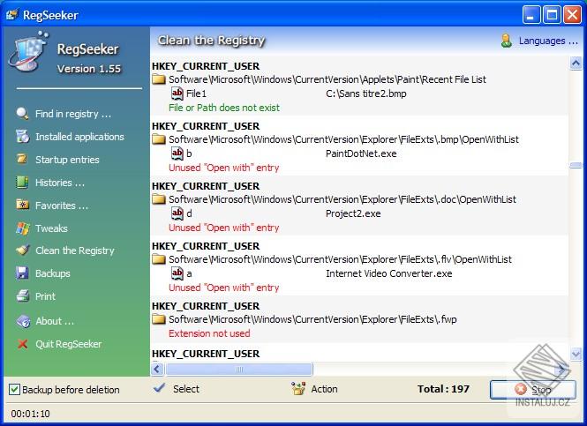Click the RegSeeker logo icon in sidebar
The width and height of the screenshot is (587, 426).
[29, 52]
